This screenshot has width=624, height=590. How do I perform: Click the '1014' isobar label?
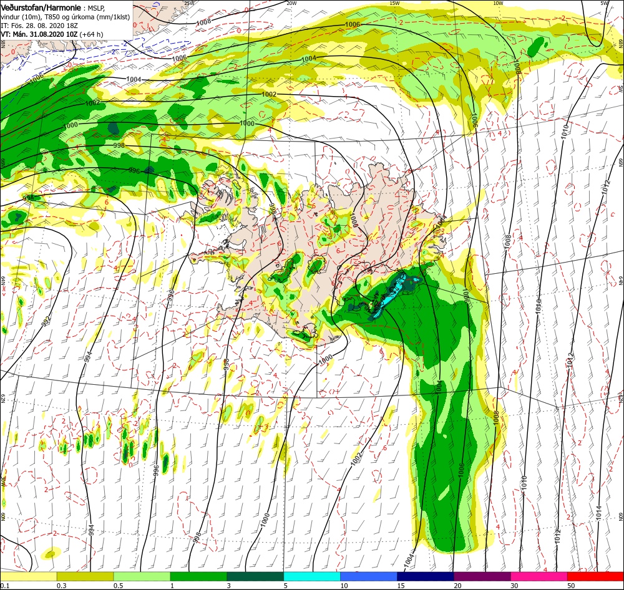pos(599,513)
